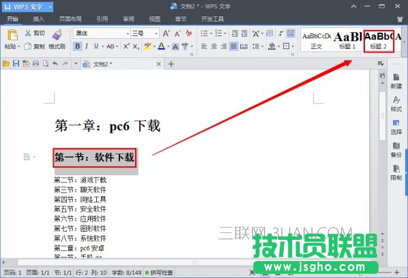408x278 pixels.
Task: Toggle superscript X² formatting
Action: click(126, 46)
